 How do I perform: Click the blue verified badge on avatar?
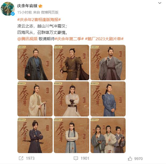coord(13,14)
